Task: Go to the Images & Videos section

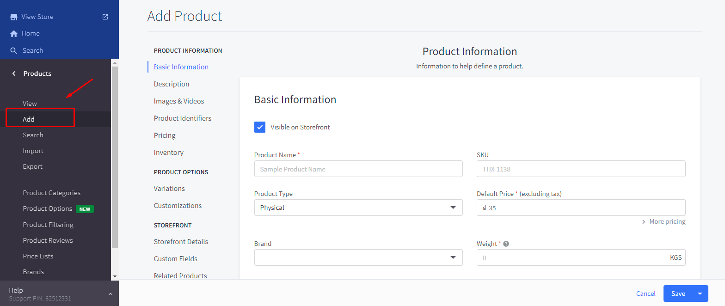Action: coord(179,101)
